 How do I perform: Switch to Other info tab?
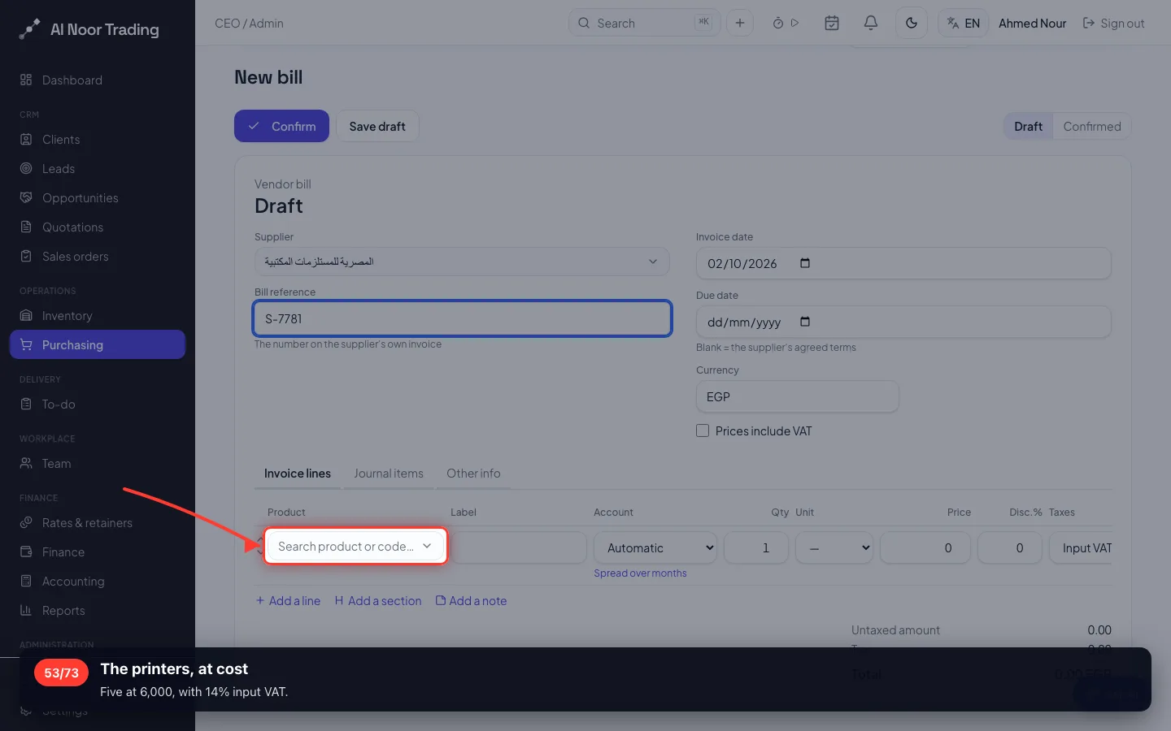point(473,474)
